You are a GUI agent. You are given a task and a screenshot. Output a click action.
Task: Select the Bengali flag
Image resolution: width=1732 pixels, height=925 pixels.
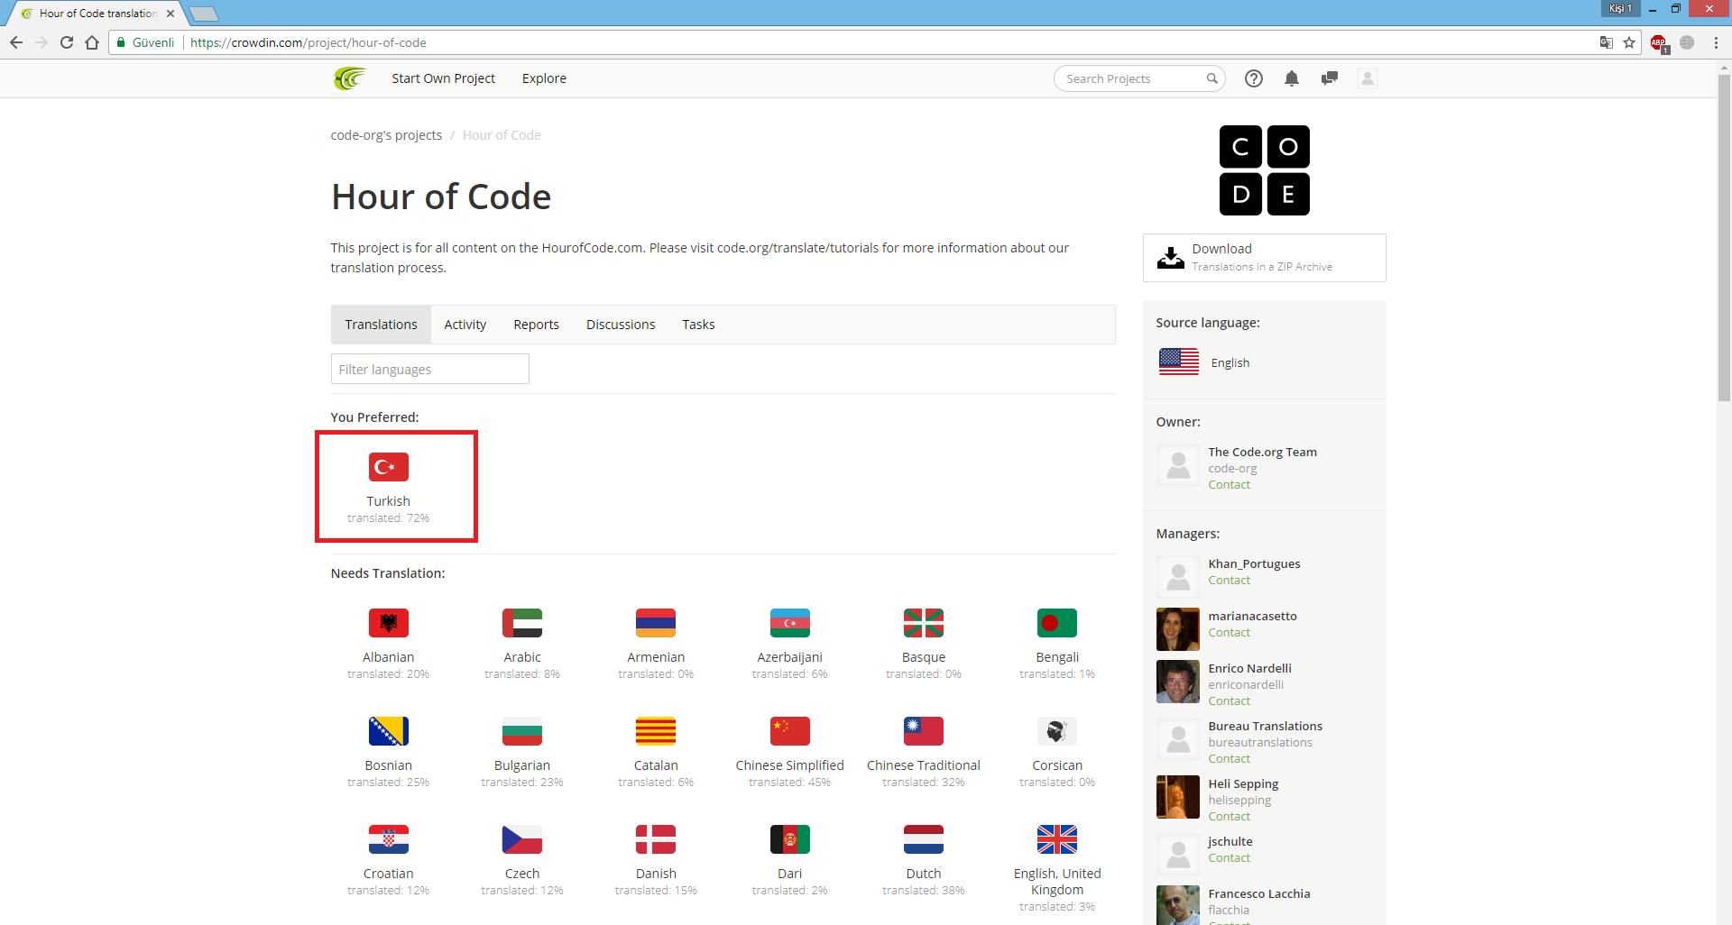1057,623
